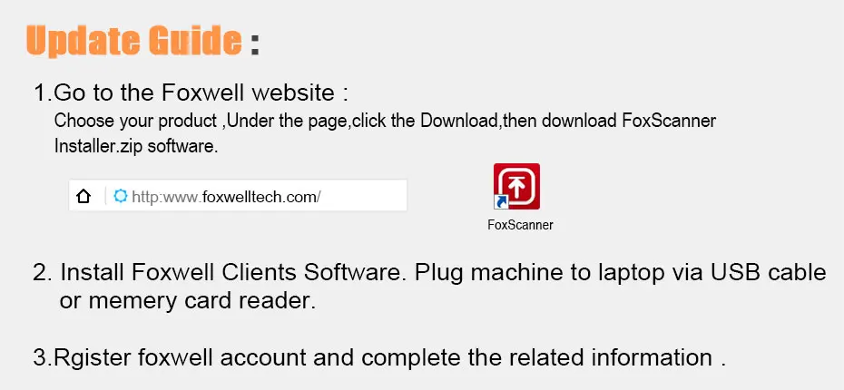The width and height of the screenshot is (844, 390).
Task: Focus the address bar's blank area after URL
Action: (x=363, y=196)
